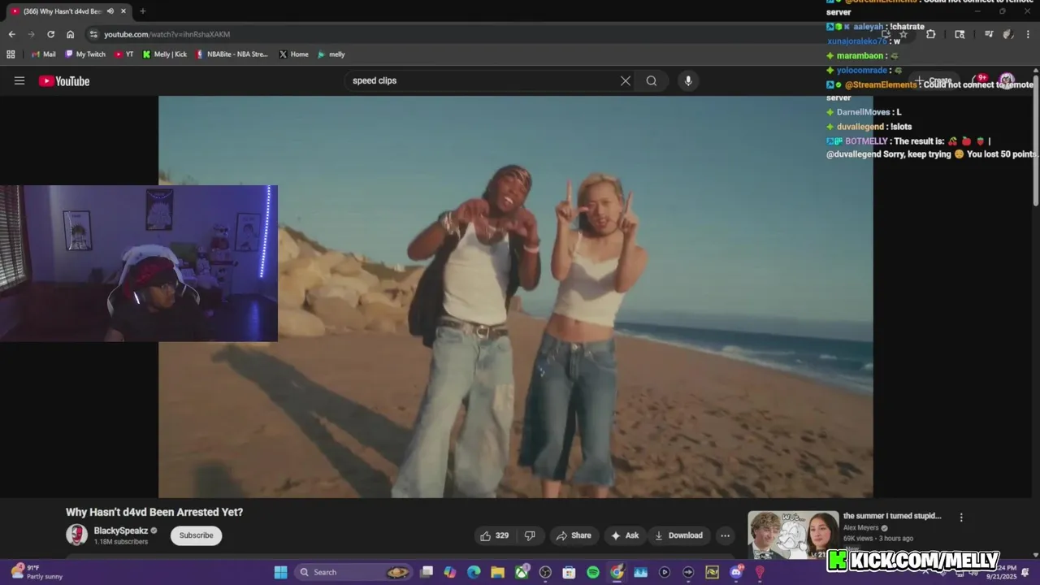Image resolution: width=1040 pixels, height=585 pixels.
Task: Open the My Twitch bookmark
Action: click(85, 54)
